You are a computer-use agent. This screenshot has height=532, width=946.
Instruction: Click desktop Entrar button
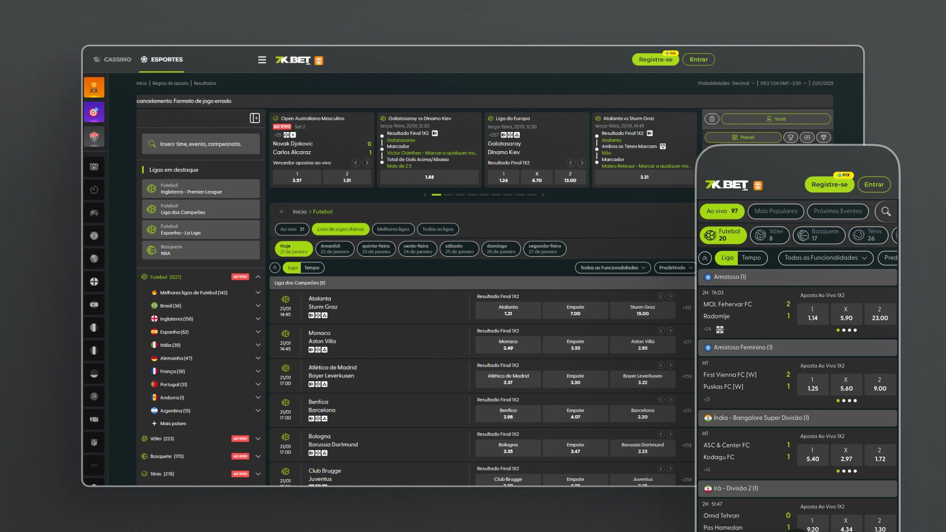click(x=698, y=60)
